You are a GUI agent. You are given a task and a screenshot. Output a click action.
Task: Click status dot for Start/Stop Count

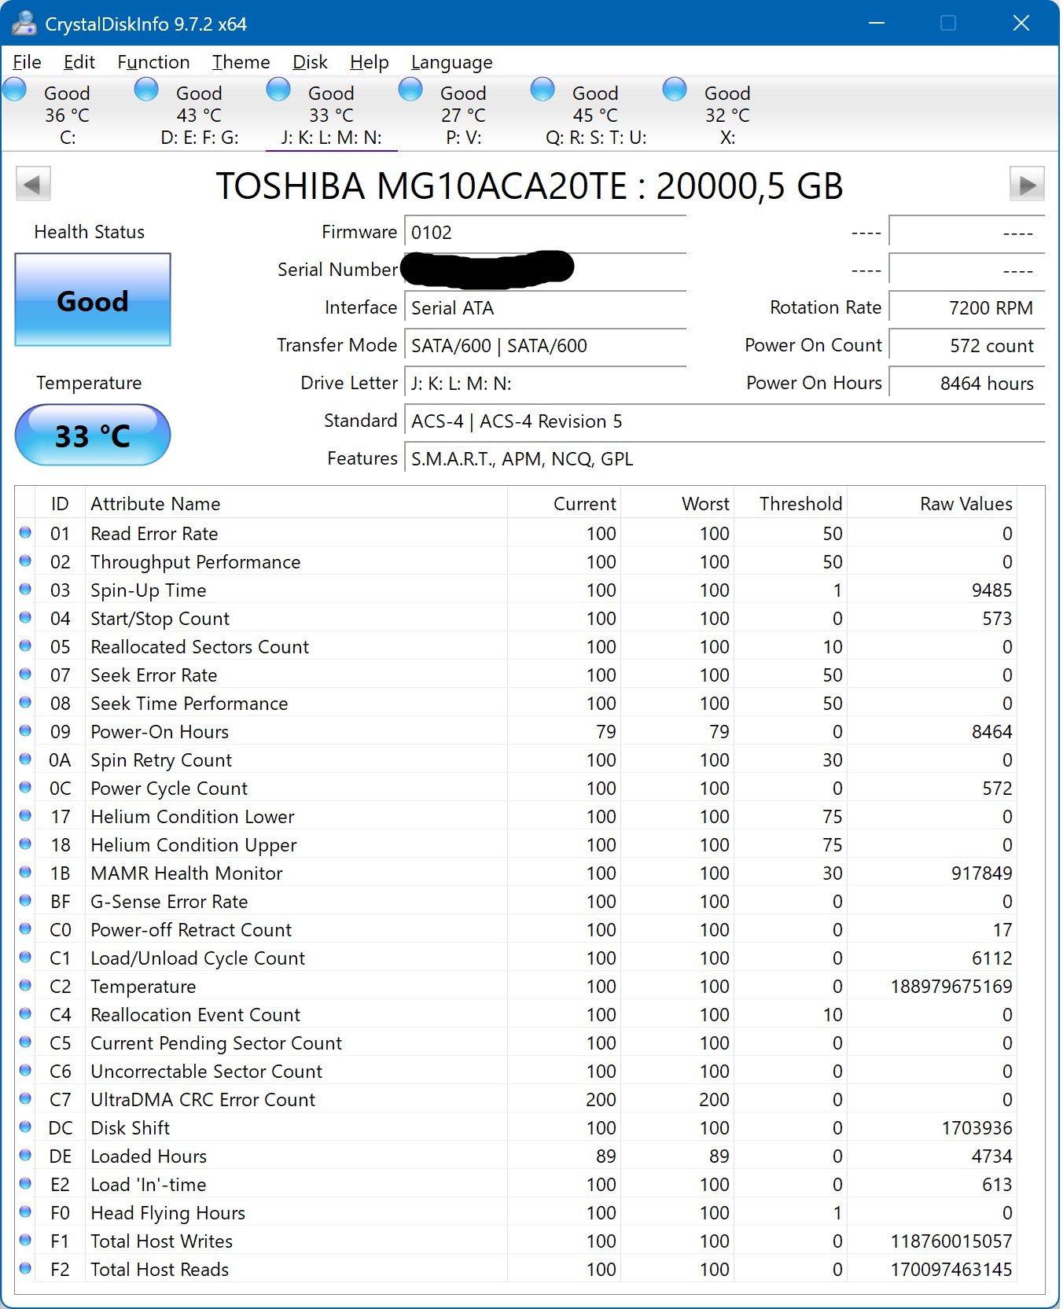click(25, 618)
